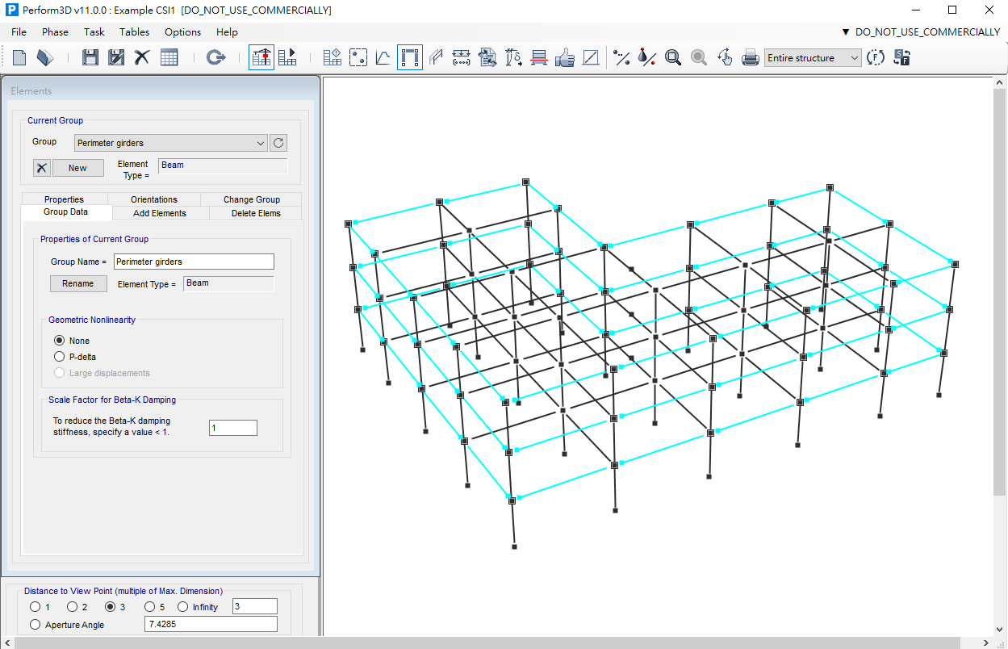Switch to the Properties tab
The width and height of the screenshot is (1008, 649).
click(x=64, y=199)
